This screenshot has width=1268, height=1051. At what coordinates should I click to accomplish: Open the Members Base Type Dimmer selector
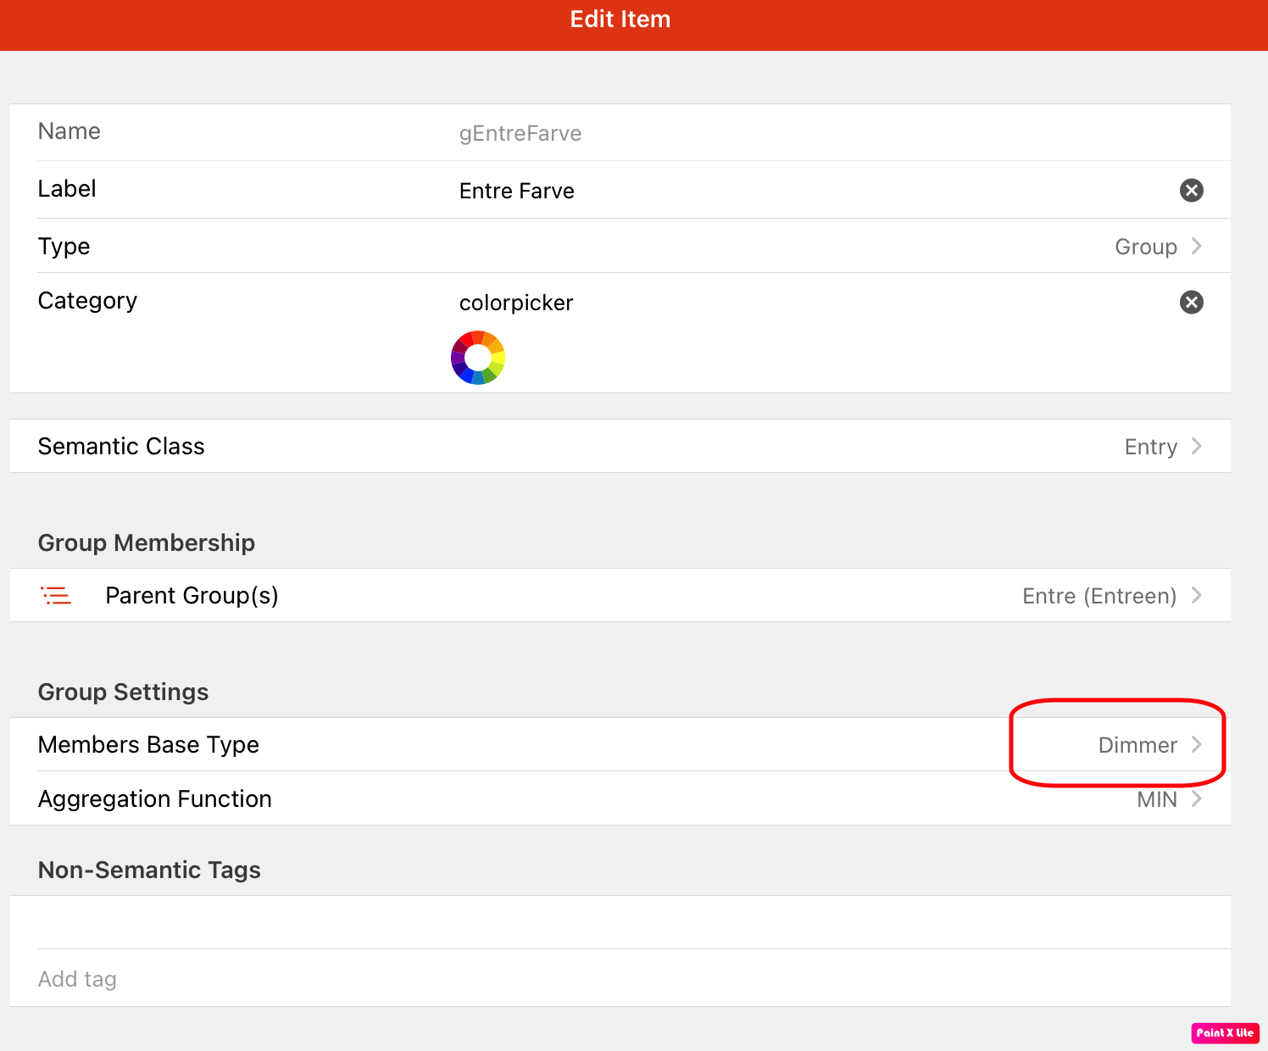click(1137, 745)
